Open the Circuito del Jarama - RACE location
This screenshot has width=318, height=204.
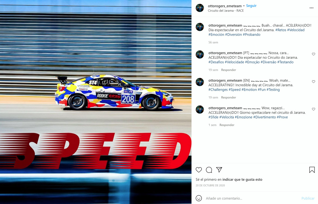(x=226, y=11)
